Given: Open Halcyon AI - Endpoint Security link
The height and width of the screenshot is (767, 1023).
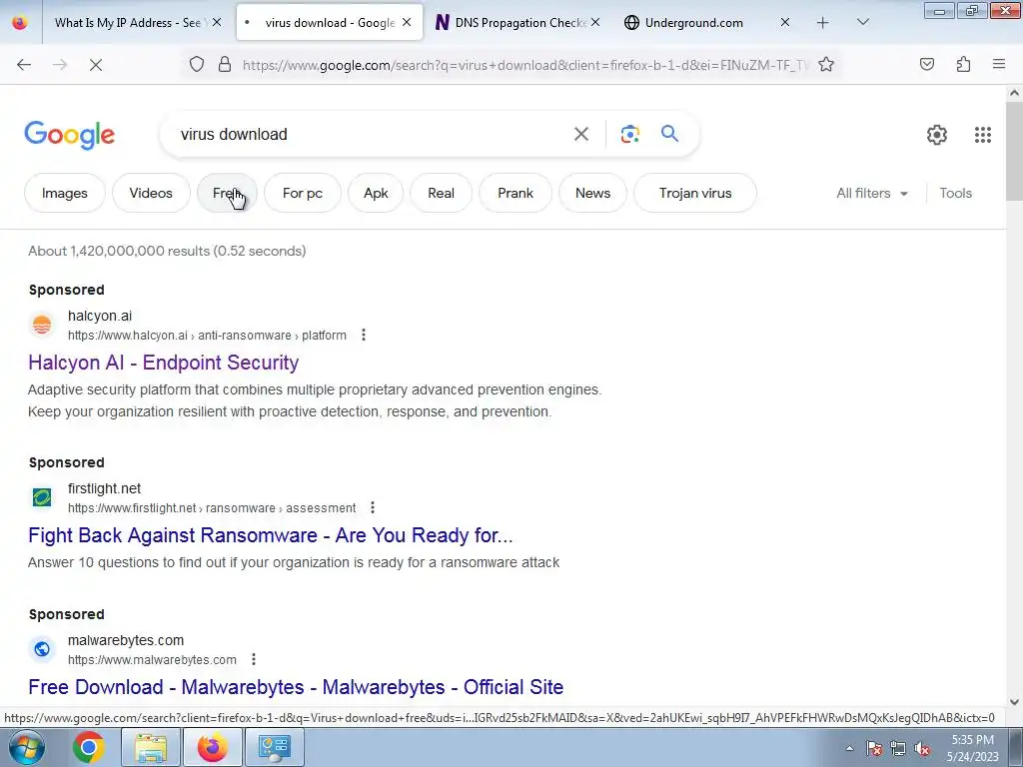Looking at the screenshot, I should click(x=163, y=363).
